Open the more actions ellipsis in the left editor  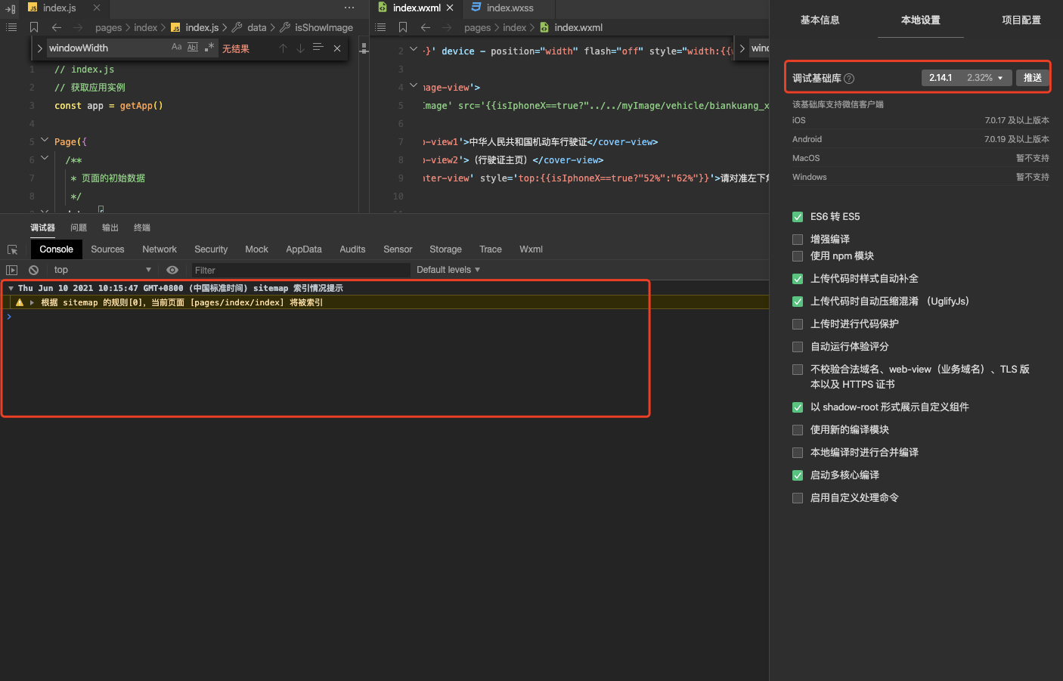[349, 8]
